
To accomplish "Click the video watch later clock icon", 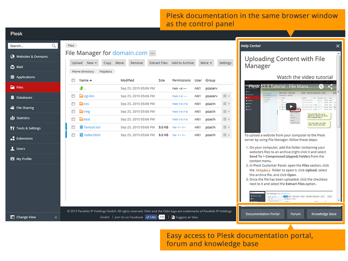I will (x=321, y=86).
